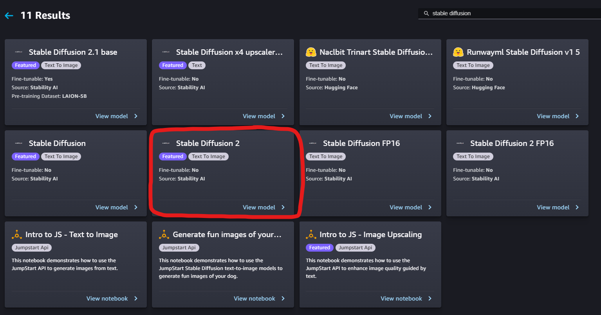
Task: Open View model for Naclbit Trinart Stable Diffusion
Action: click(x=406, y=116)
